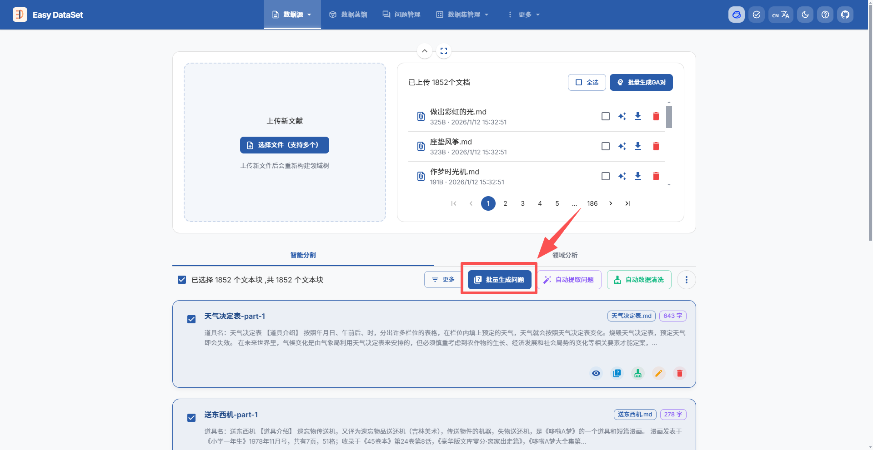This screenshot has width=873, height=450.
Task: Generate questions for 天气决定表-part-1 chunk icon
Action: pyautogui.click(x=617, y=373)
